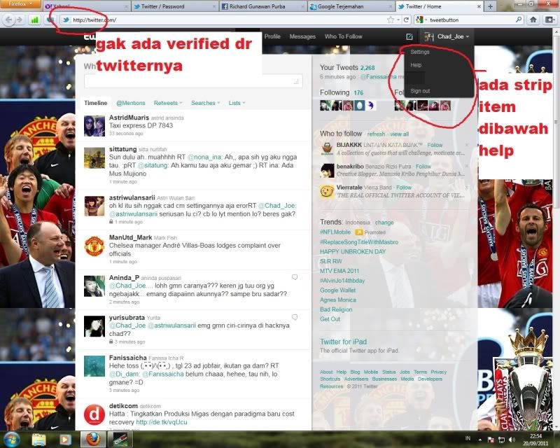
Task: Click the green bar-chart toolbar icon
Action: (x=34, y=20)
